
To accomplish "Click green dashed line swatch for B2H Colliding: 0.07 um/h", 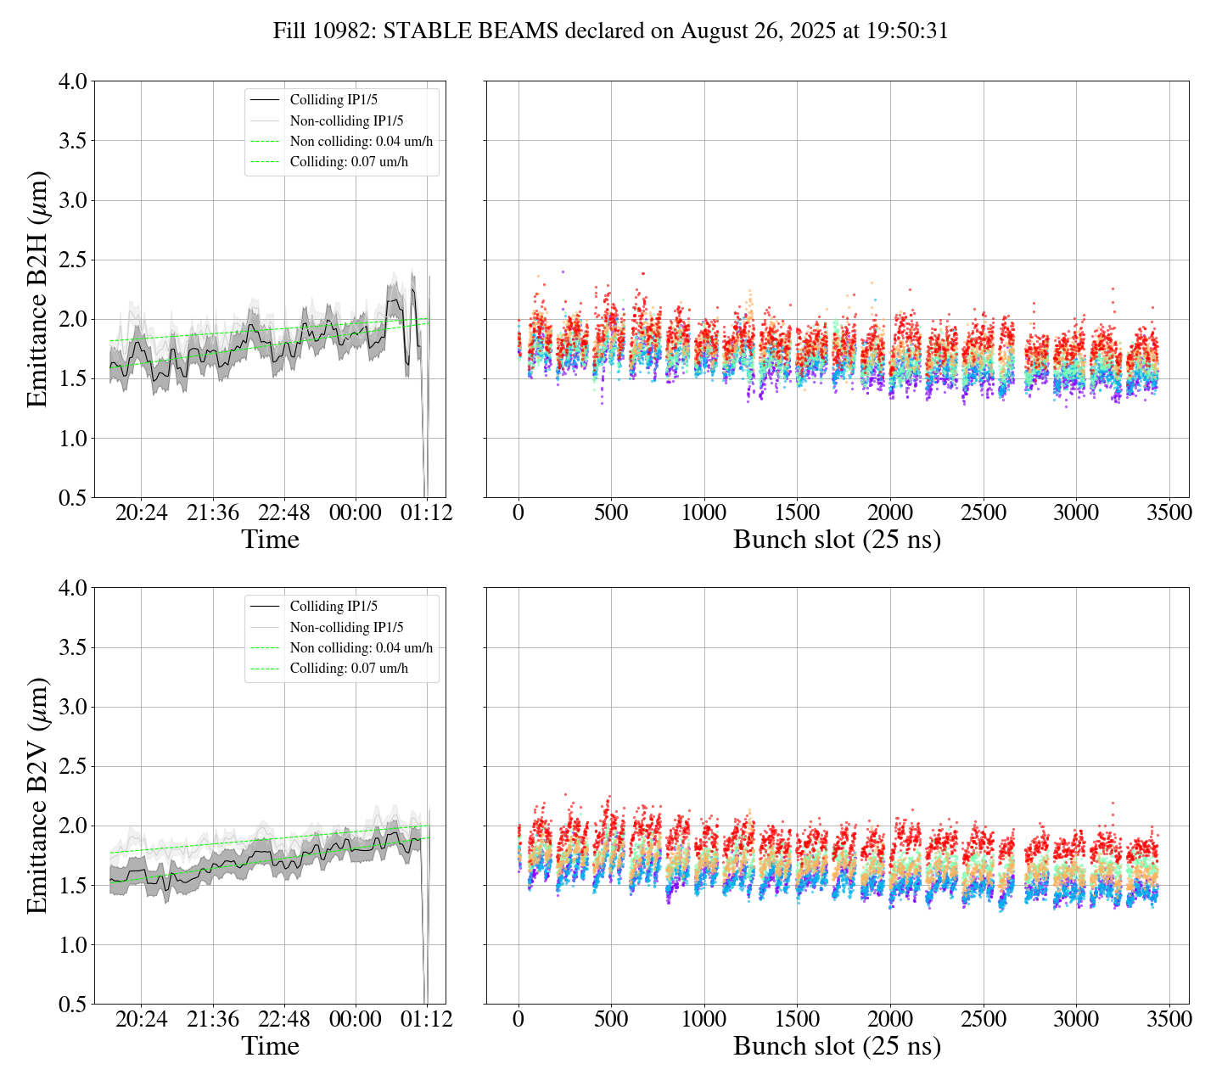I will point(265,162).
